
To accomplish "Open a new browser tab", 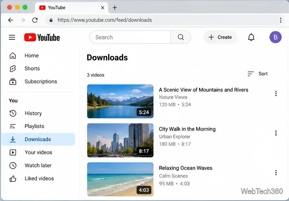I will pos(115,8).
